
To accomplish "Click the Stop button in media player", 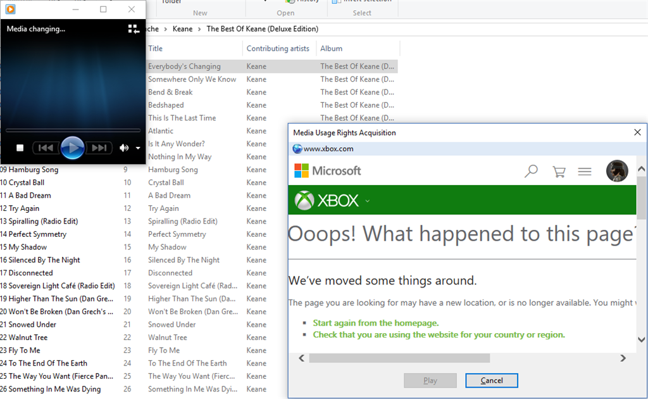I will [20, 148].
